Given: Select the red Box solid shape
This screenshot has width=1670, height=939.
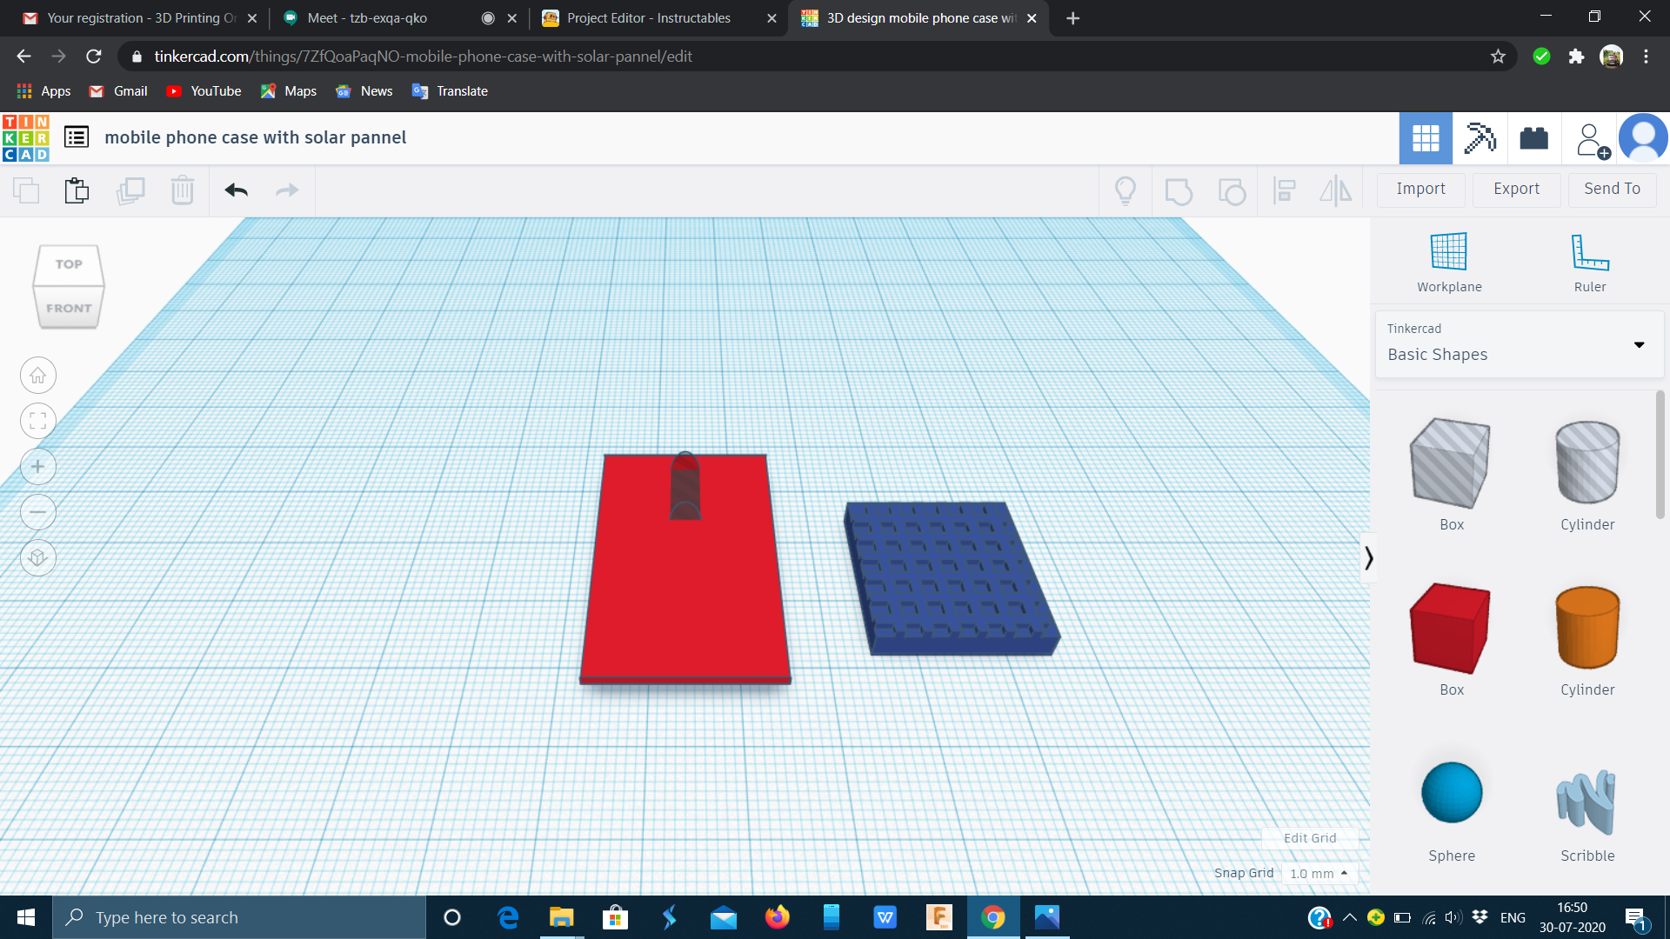Looking at the screenshot, I should [x=1450, y=629].
